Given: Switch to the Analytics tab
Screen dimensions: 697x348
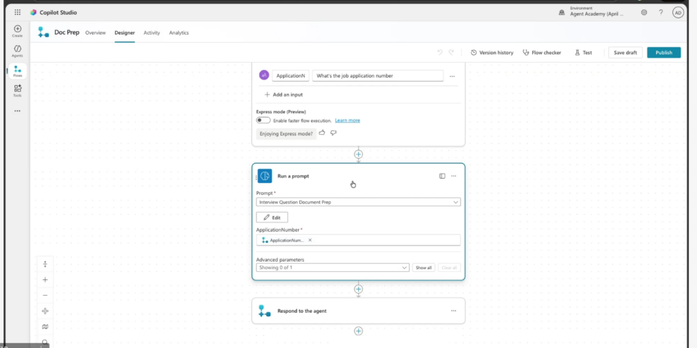Looking at the screenshot, I should pyautogui.click(x=179, y=33).
